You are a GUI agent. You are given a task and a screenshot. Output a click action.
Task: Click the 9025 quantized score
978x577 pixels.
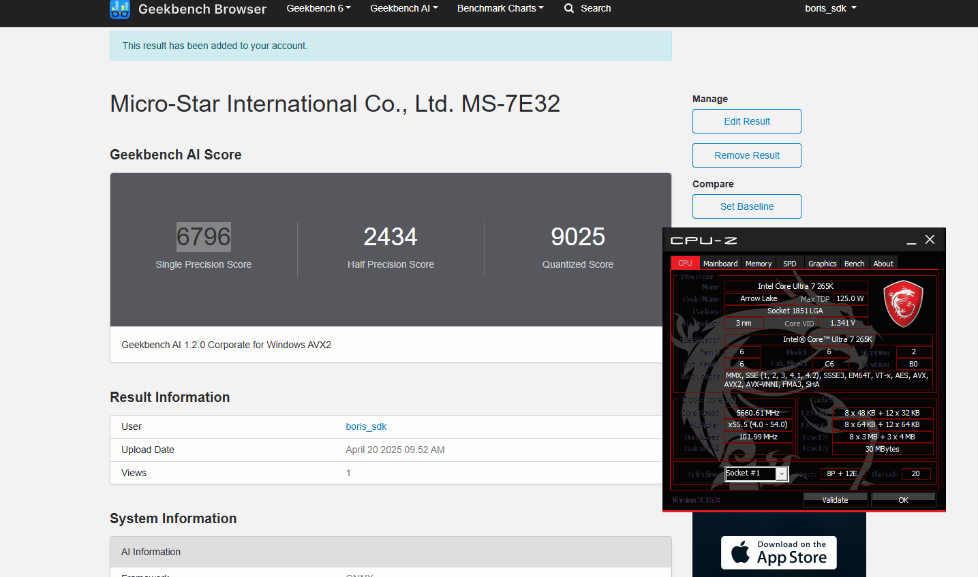578,236
